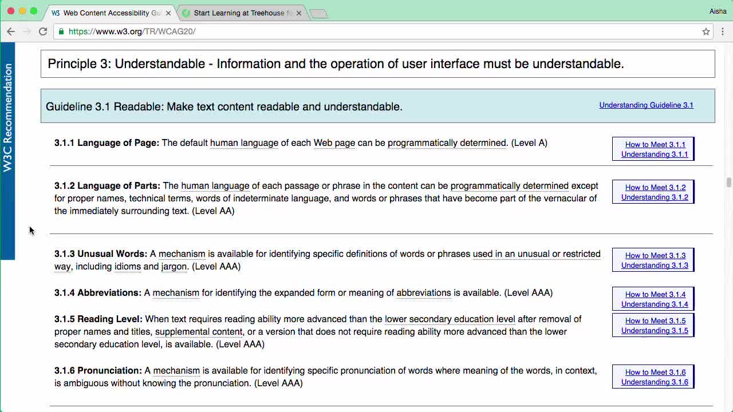Image resolution: width=733 pixels, height=412 pixels.
Task: Click the '3.1.2 Language of Parts:' label
Action: (x=107, y=186)
